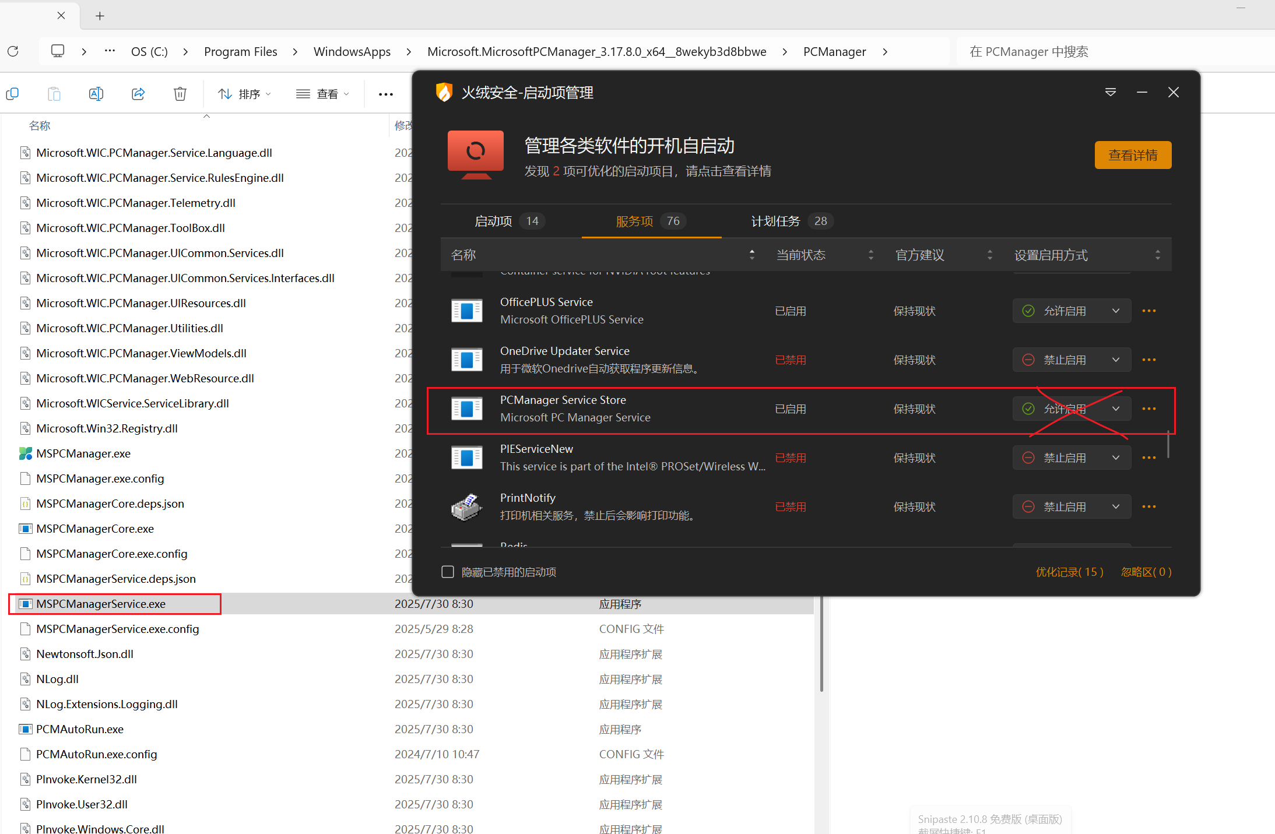This screenshot has width=1275, height=834.
Task: Select PInvoke.Kernel32.dll file
Action: coord(86,779)
